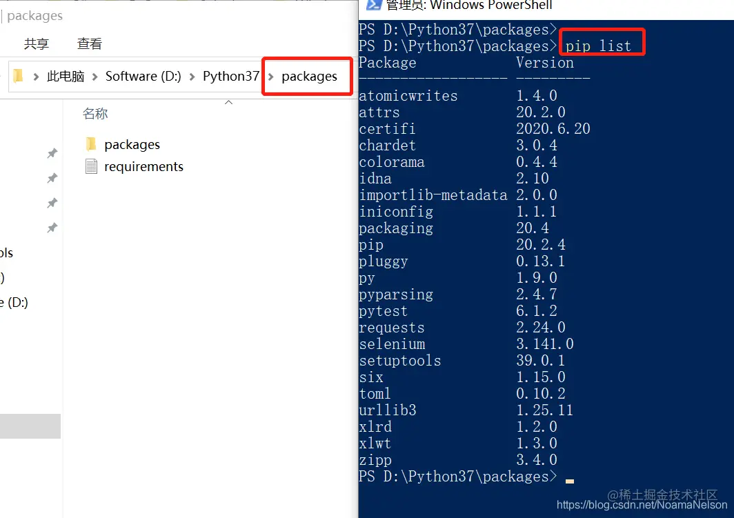Click certifi package name in output
734x518 pixels.
(387, 129)
